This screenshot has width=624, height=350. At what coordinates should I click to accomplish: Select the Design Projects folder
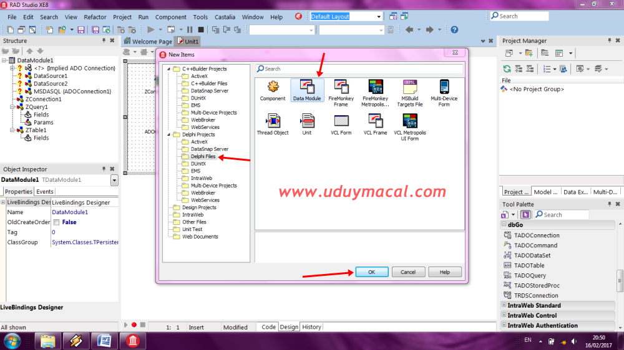click(x=199, y=207)
